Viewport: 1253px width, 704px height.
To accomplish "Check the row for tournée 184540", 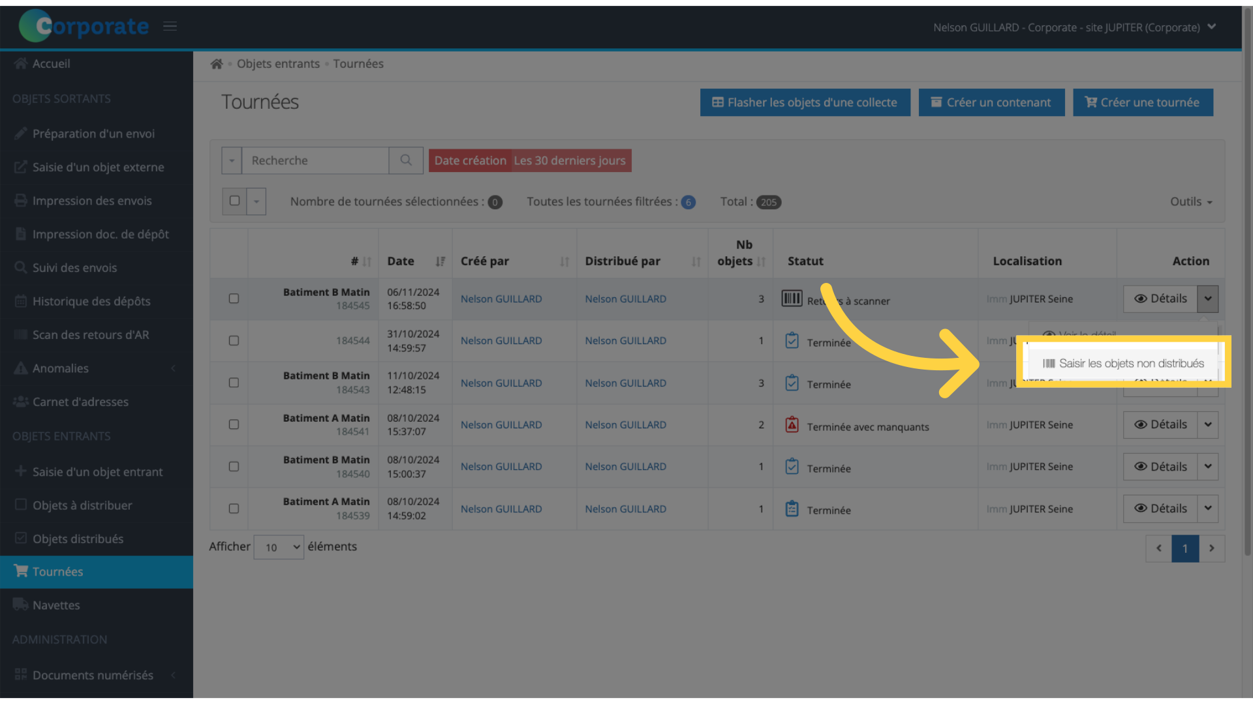I will click(234, 467).
